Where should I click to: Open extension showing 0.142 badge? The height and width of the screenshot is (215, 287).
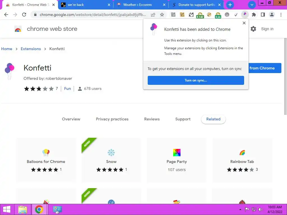pos(200,15)
